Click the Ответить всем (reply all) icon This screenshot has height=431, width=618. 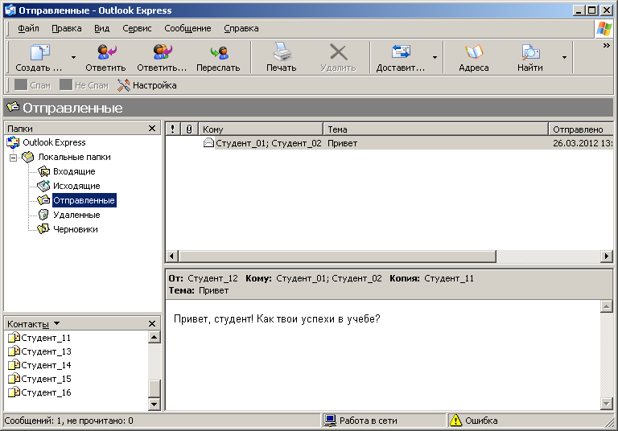163,52
